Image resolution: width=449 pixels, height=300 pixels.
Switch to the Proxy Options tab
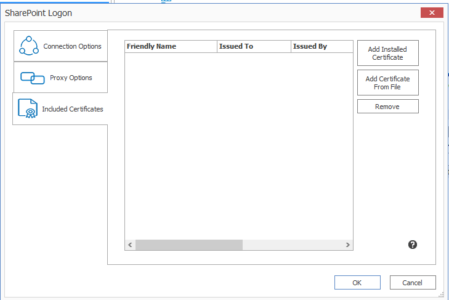pyautogui.click(x=60, y=78)
